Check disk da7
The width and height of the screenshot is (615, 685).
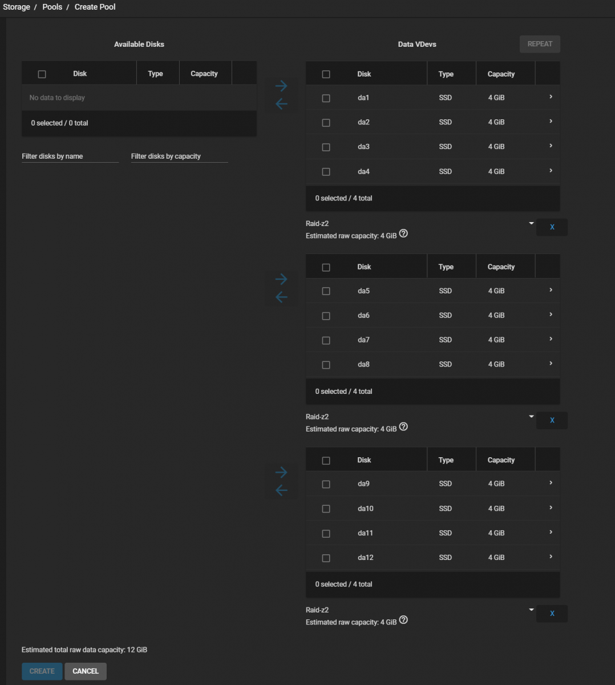(x=326, y=340)
